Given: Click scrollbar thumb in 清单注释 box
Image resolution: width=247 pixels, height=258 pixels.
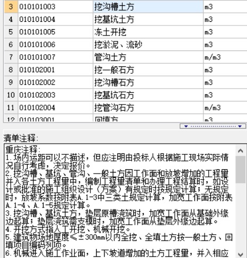Looking at the screenshot, I should 241,169.
